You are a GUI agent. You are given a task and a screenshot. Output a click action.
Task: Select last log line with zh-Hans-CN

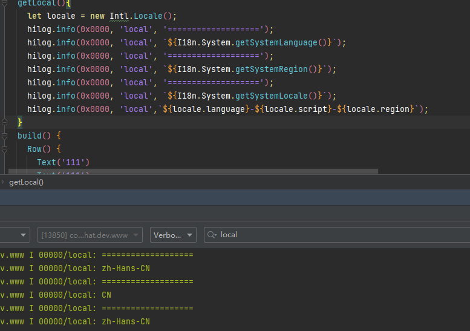tap(75, 321)
